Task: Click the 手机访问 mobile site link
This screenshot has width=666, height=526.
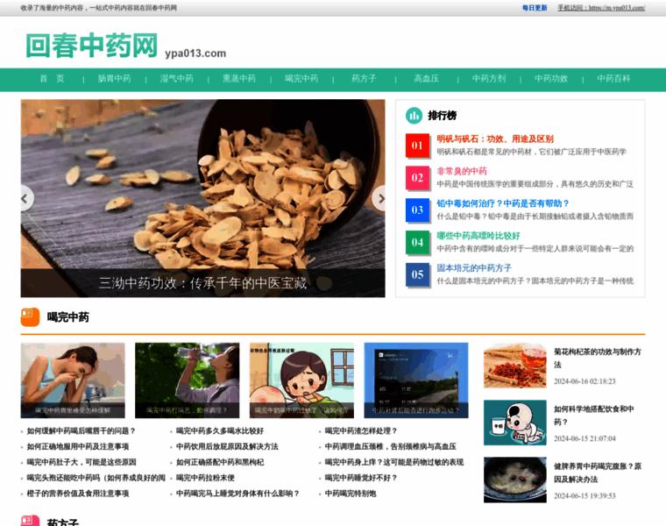Action: 601,8
